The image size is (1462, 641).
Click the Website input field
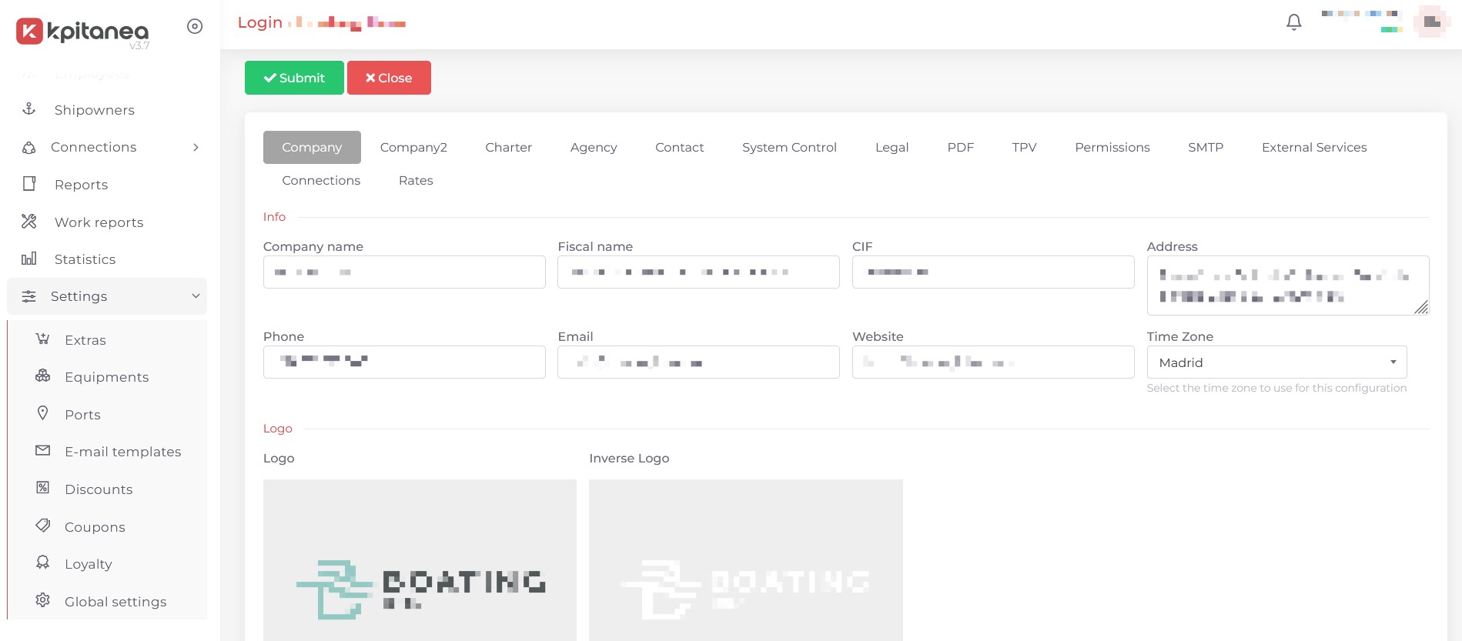point(993,362)
